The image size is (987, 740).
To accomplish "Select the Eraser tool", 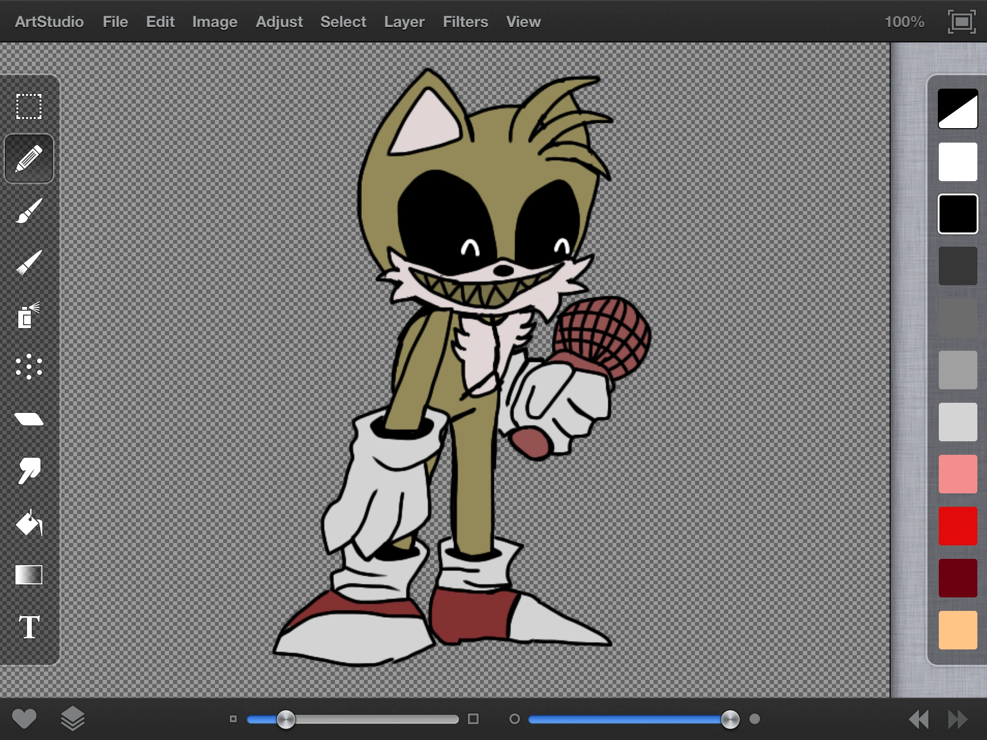I will tap(29, 419).
